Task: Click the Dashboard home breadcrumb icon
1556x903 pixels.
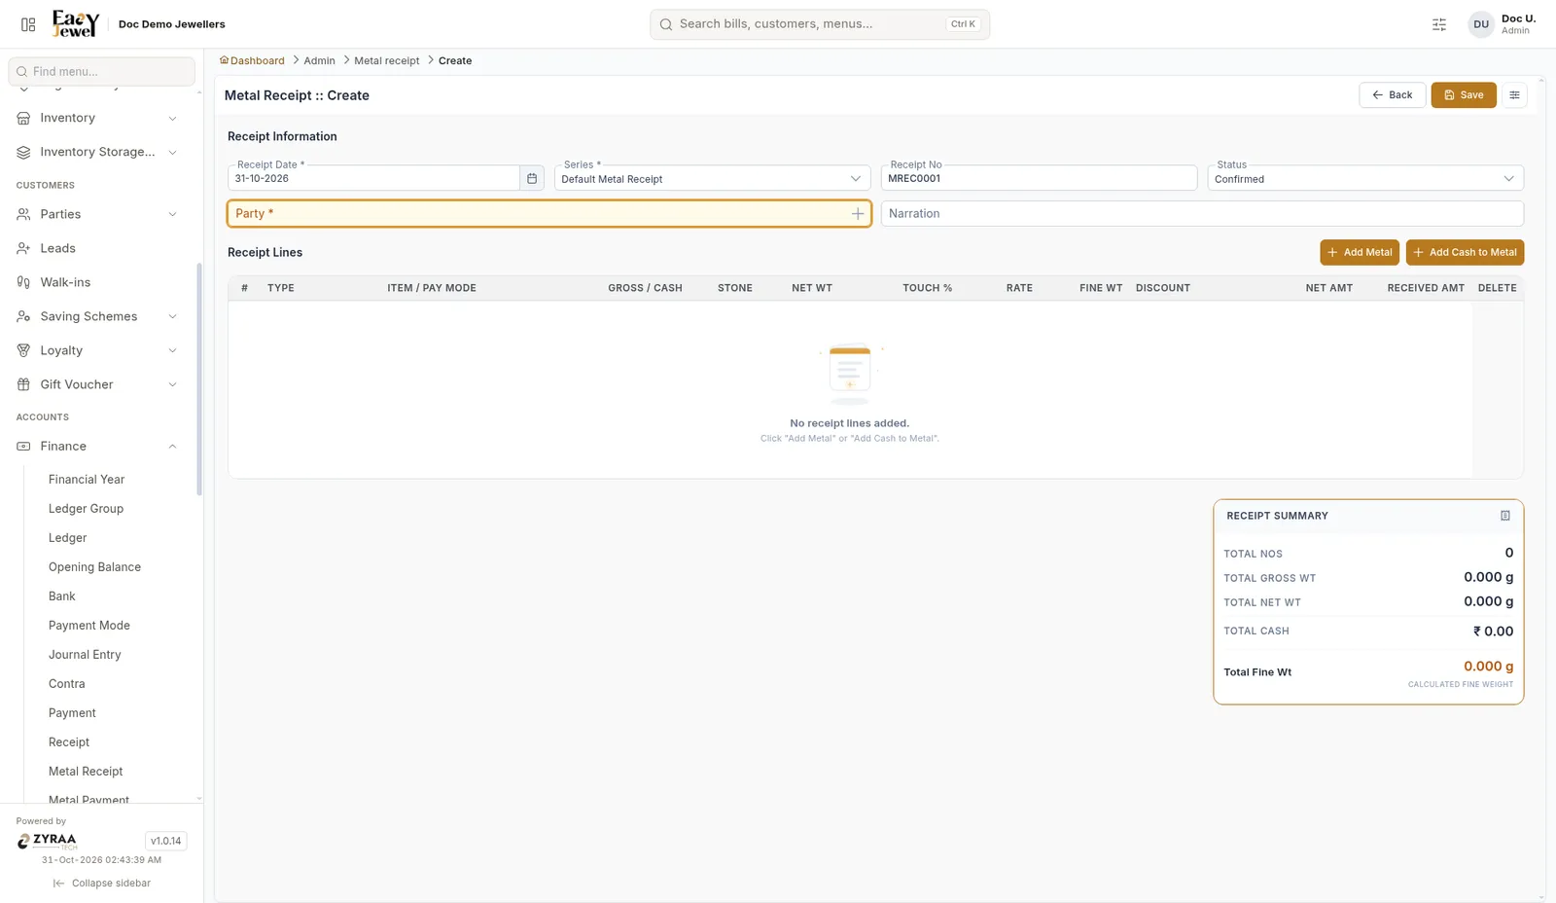Action: [224, 60]
